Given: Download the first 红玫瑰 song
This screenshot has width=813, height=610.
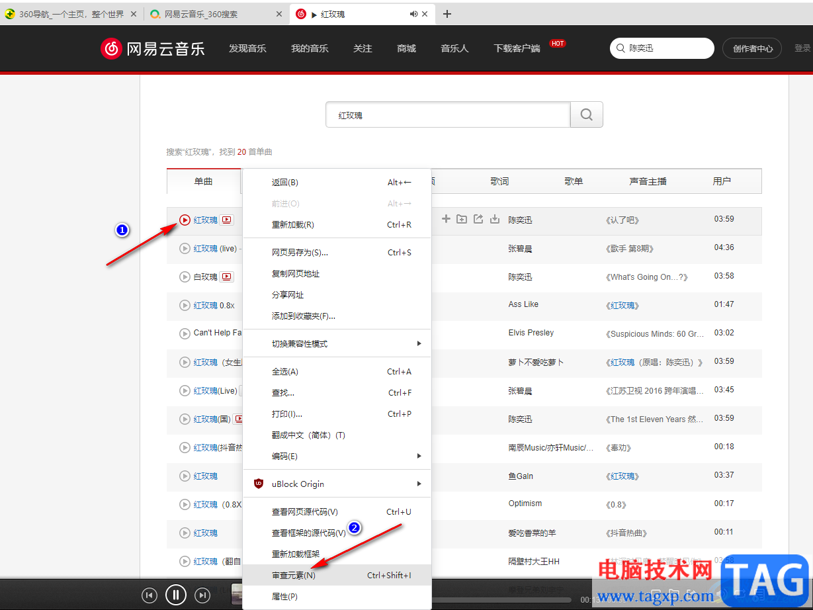Looking at the screenshot, I should [494, 219].
